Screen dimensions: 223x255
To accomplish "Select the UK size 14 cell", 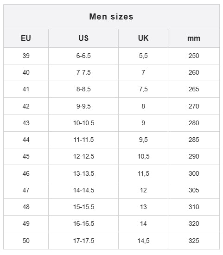I will pyautogui.click(x=143, y=223).
